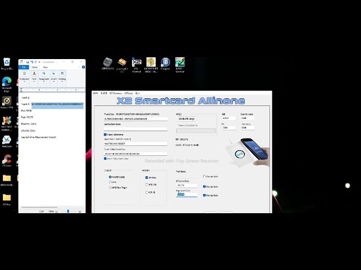Click the Redo icon in the WordPad title bar
This screenshot has height=270, width=361.
point(36,62)
